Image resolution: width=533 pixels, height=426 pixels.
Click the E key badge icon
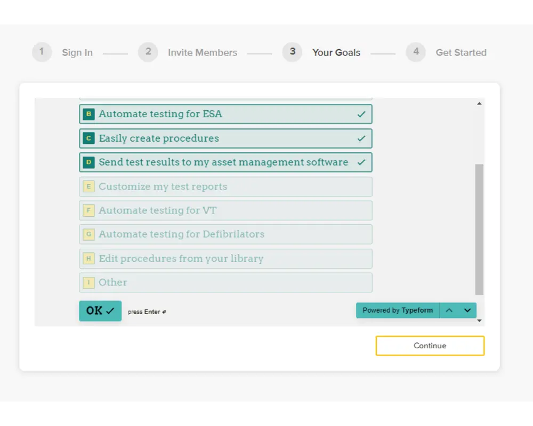[88, 187]
